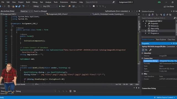Image resolution: width=177 pixels, height=99 pixels.
Task: Open the Assignment_EAD_2.Form1 type dropdown
Action: (69, 14)
